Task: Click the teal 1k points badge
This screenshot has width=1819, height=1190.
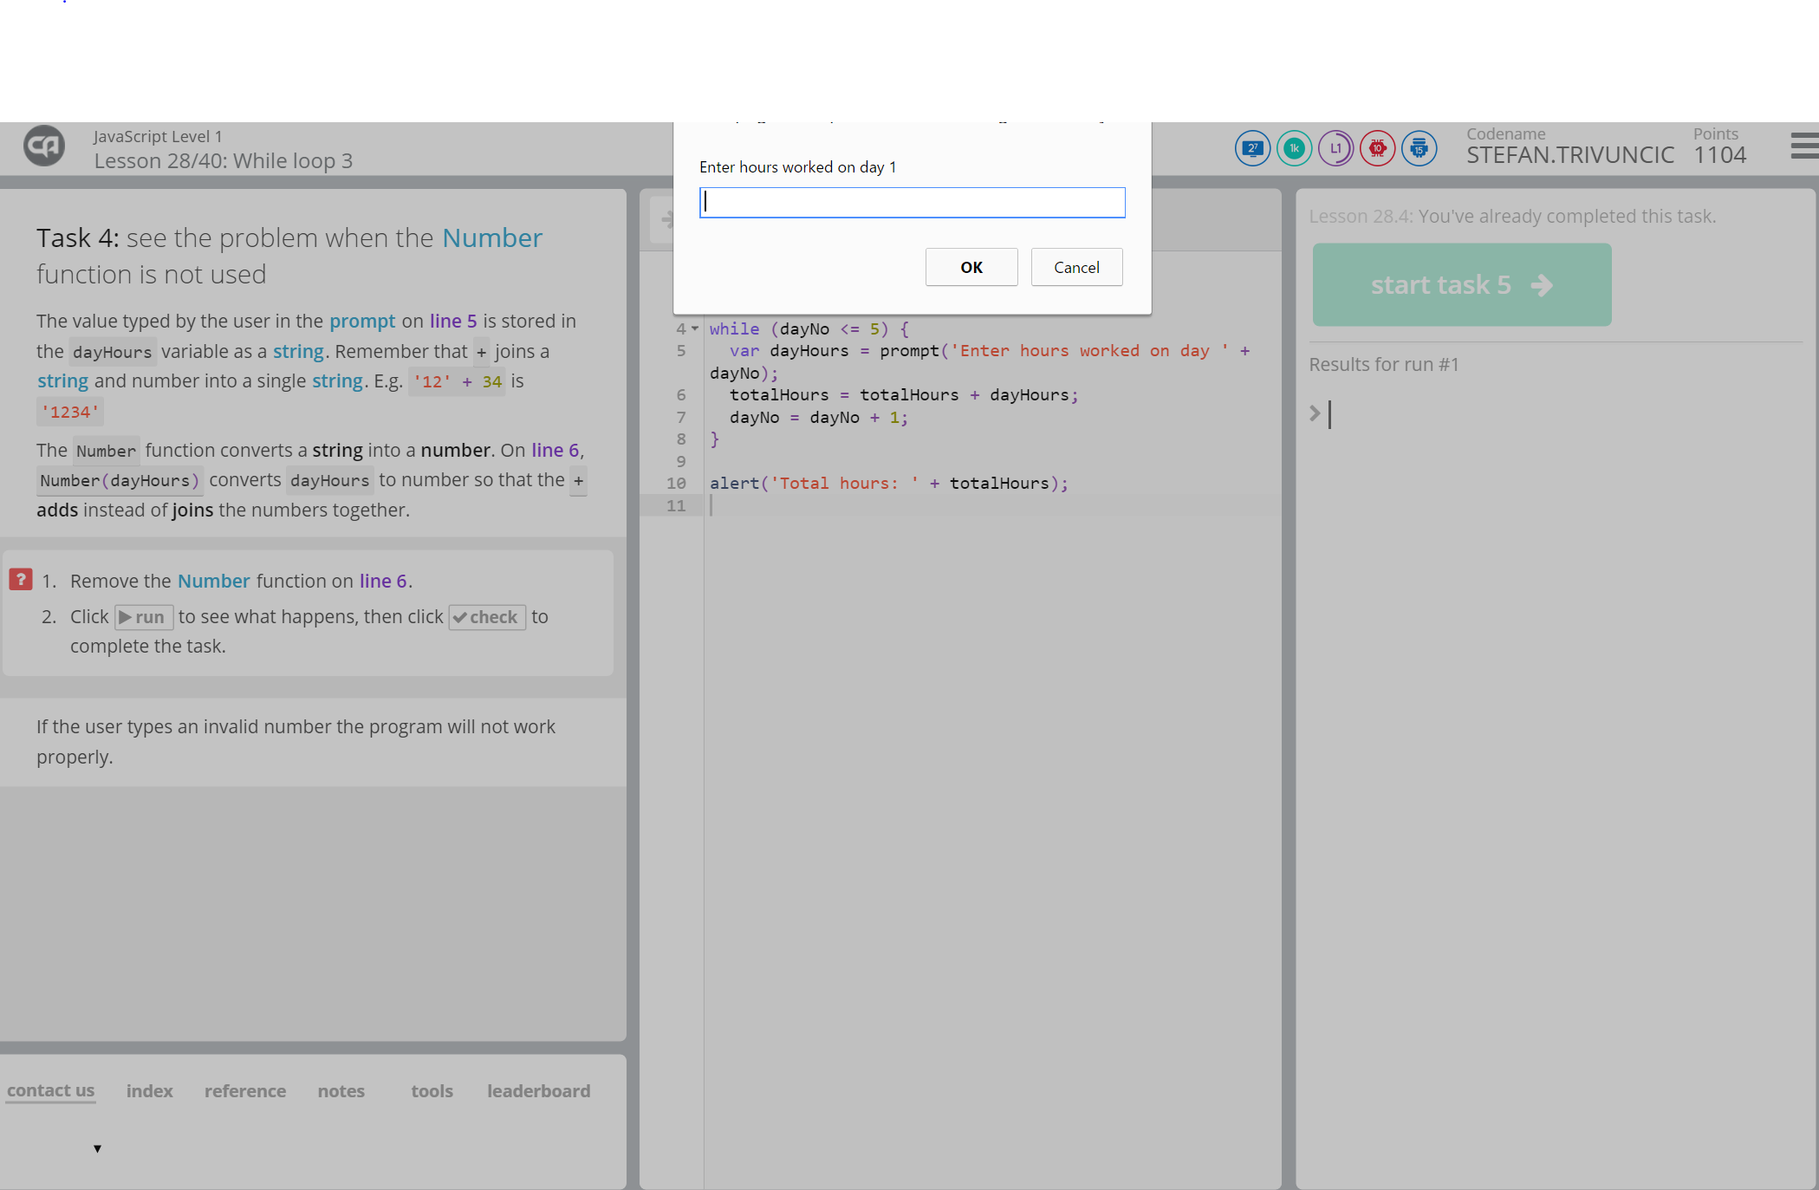Action: click(x=1294, y=148)
